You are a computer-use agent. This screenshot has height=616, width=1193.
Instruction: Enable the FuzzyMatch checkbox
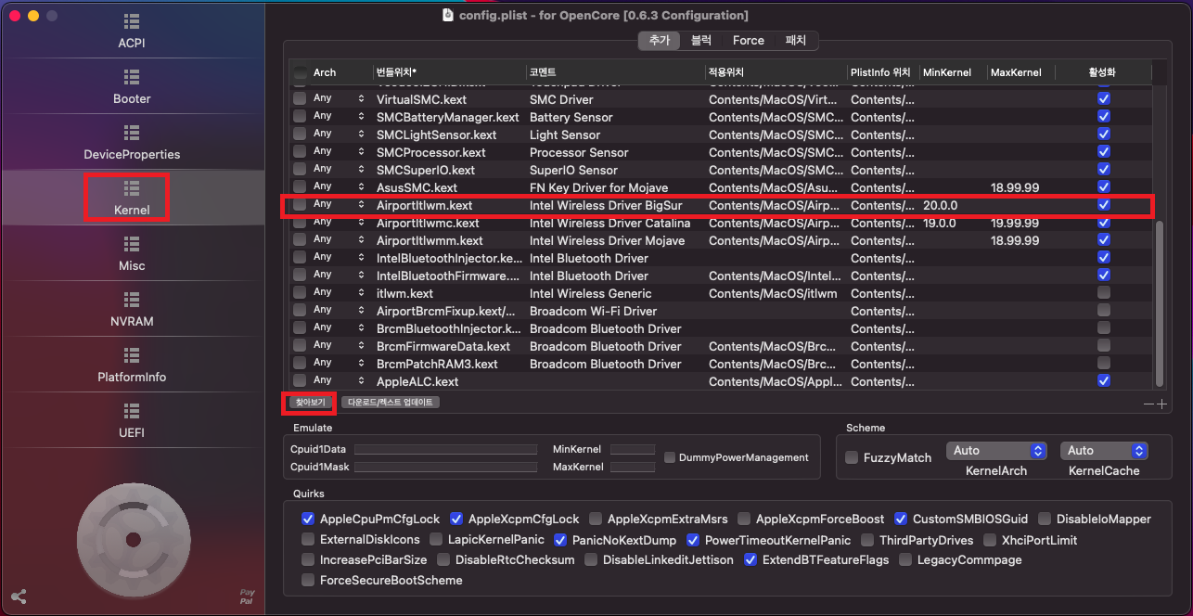click(x=852, y=457)
